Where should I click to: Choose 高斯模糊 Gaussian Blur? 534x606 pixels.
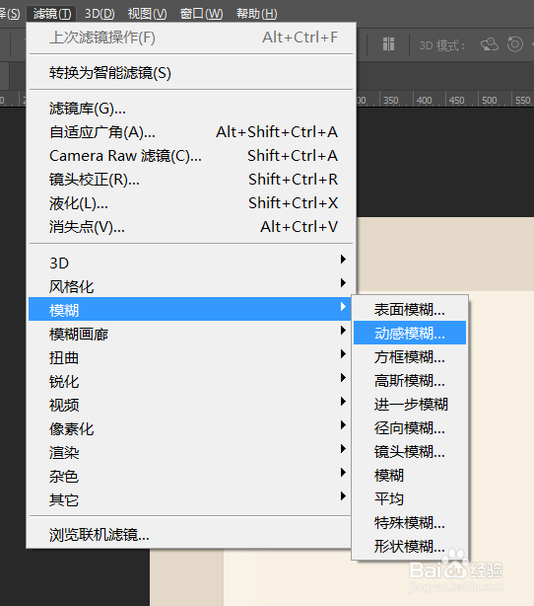tap(410, 381)
